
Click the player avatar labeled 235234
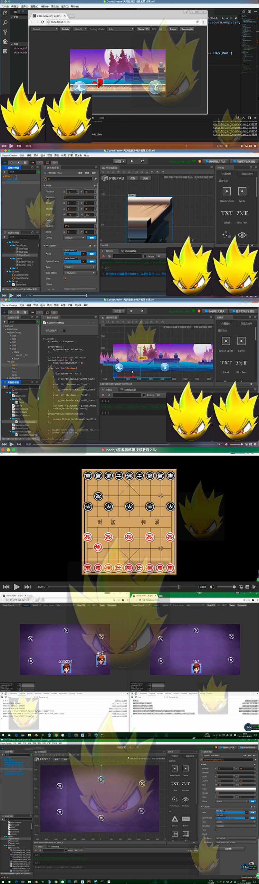pos(66,668)
